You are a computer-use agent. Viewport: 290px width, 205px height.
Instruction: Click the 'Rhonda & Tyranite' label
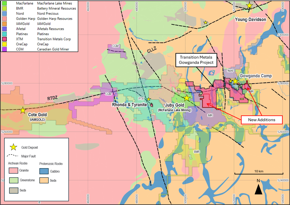click(x=129, y=105)
